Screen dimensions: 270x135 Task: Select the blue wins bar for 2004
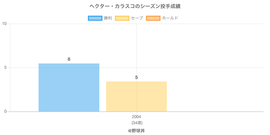(69, 87)
